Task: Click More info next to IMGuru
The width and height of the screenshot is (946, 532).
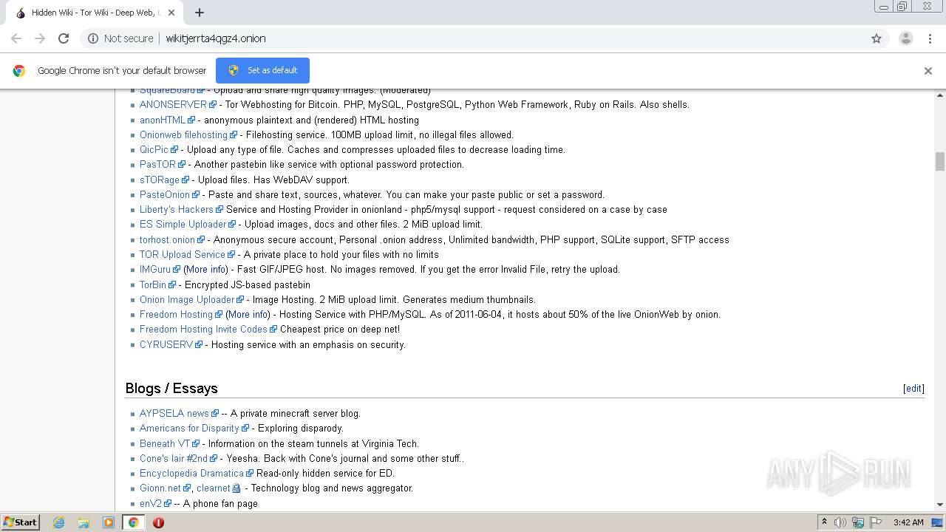Action: coord(205,269)
